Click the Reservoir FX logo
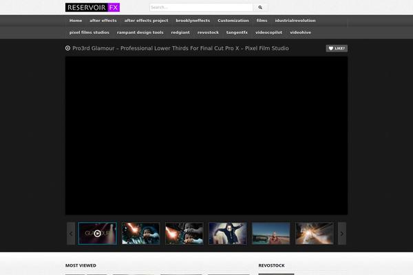This screenshot has height=275, width=413. click(x=92, y=8)
